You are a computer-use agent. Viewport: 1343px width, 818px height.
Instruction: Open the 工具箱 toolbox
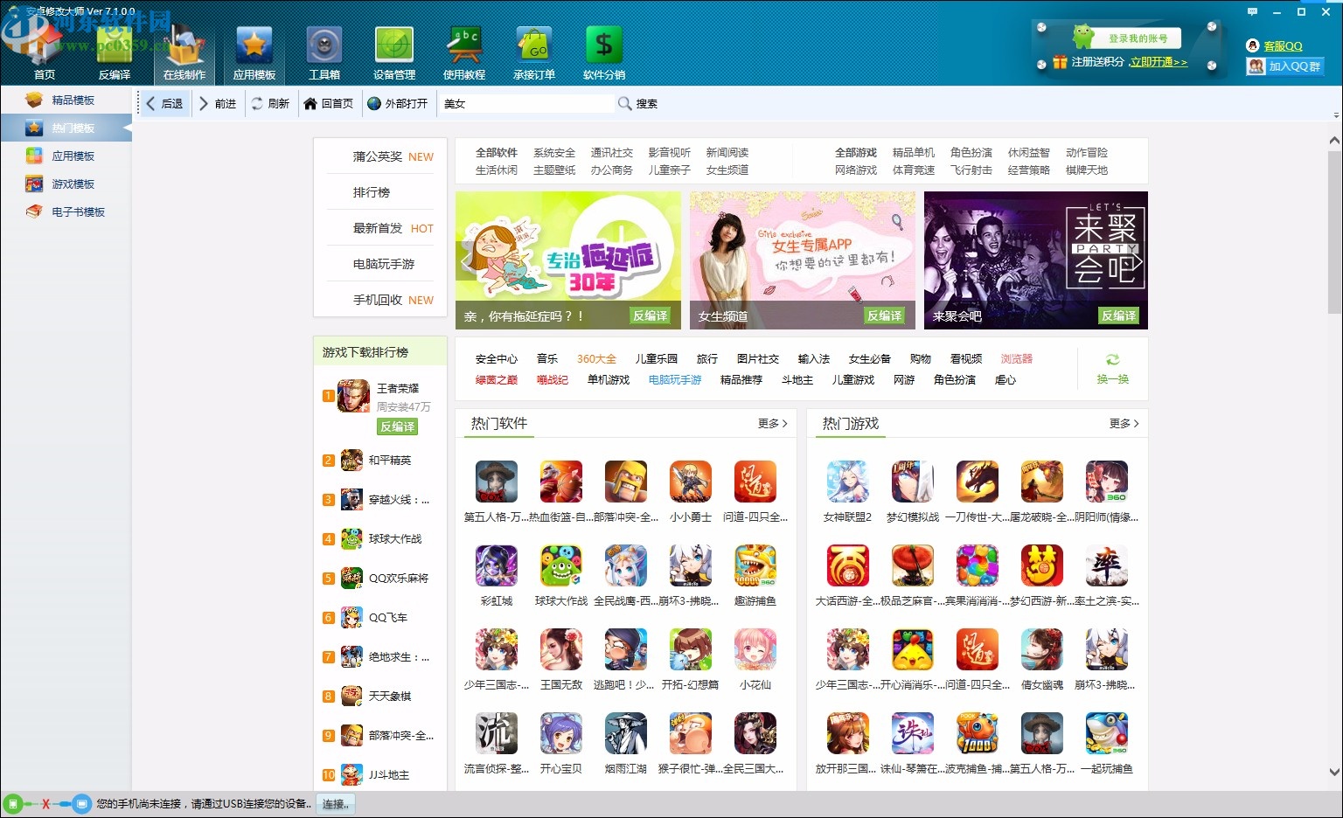(324, 48)
